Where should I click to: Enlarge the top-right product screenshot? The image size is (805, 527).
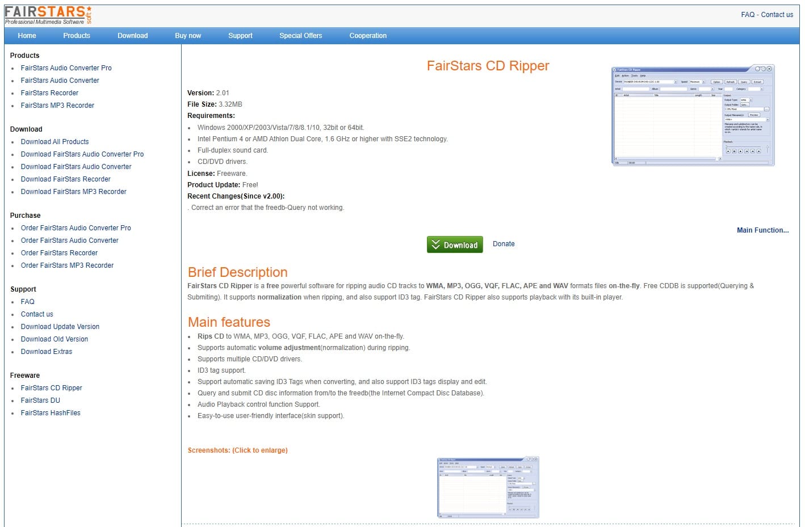pyautogui.click(x=693, y=115)
